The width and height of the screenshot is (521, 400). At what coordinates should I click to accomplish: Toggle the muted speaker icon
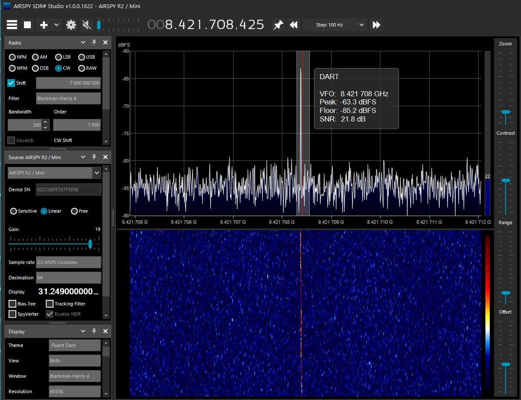(86, 25)
